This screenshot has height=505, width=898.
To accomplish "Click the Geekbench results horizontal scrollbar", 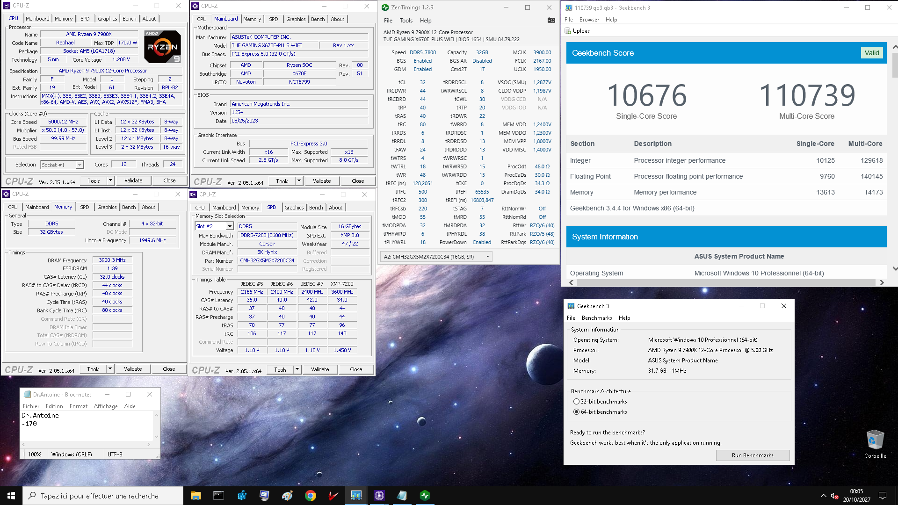I will pos(726,282).
